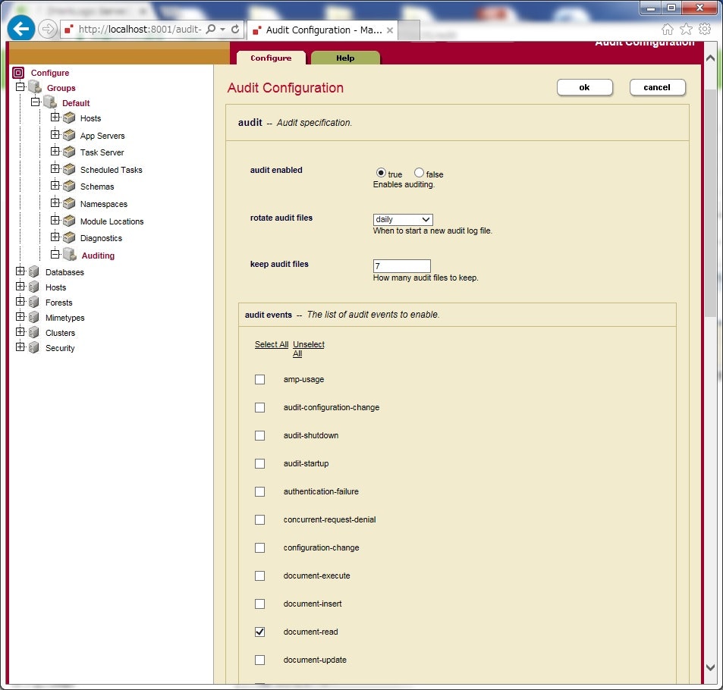Viewport: 723px width, 690px height.
Task: Click the Scheduled Tasks package icon
Action: tap(69, 169)
